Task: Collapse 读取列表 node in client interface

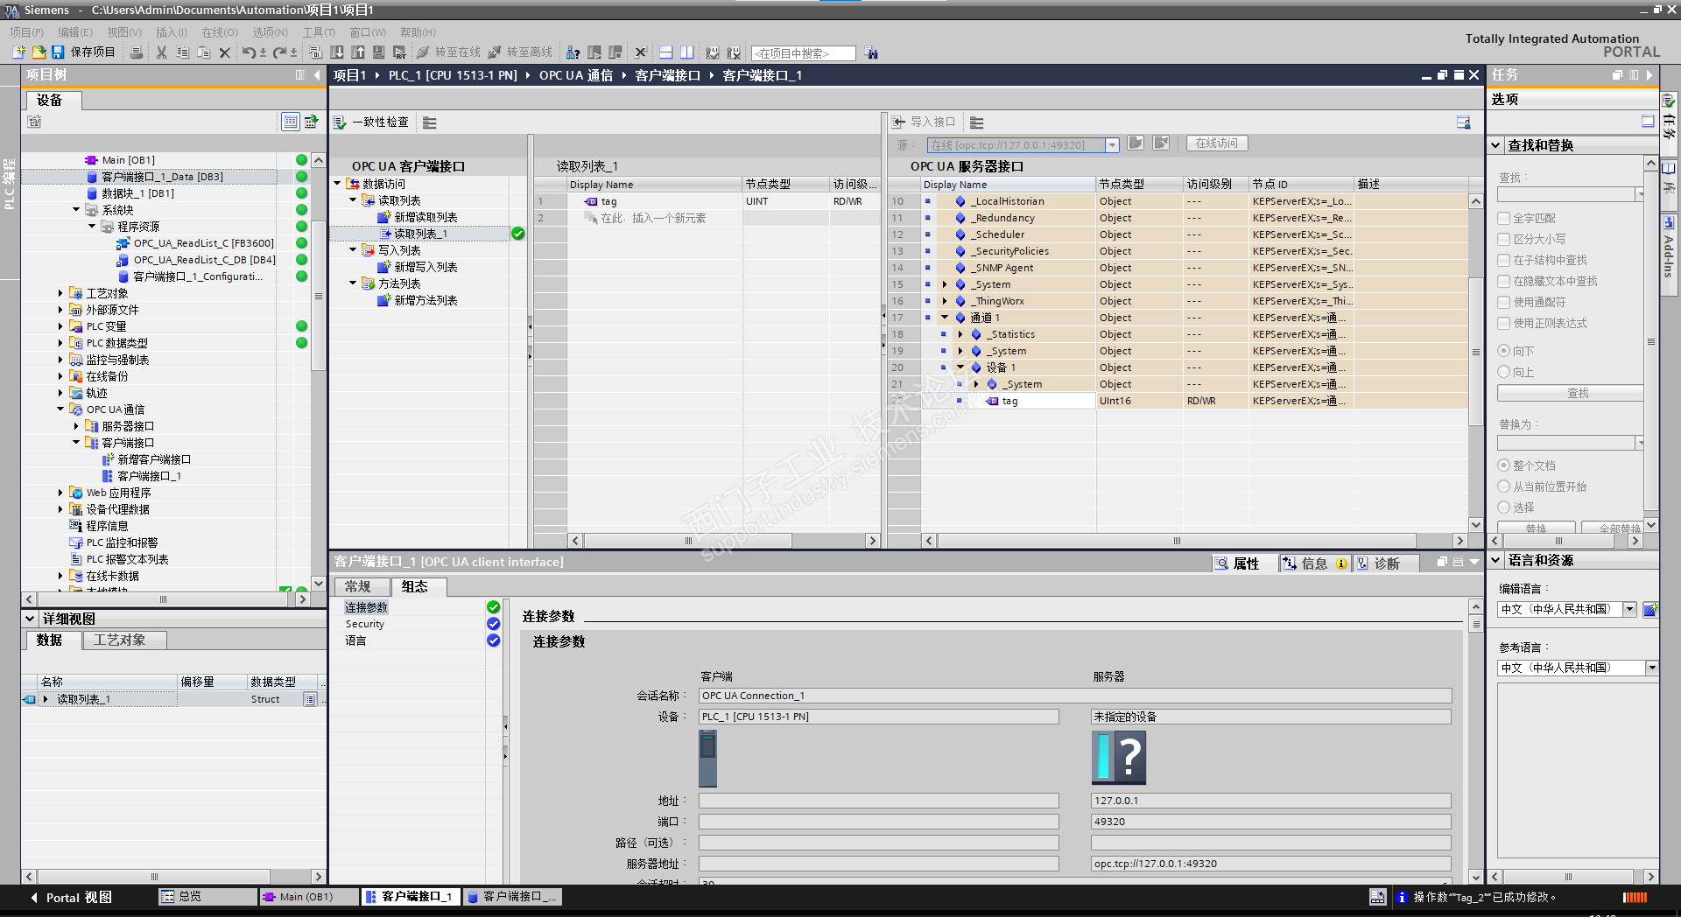Action: pyautogui.click(x=353, y=200)
